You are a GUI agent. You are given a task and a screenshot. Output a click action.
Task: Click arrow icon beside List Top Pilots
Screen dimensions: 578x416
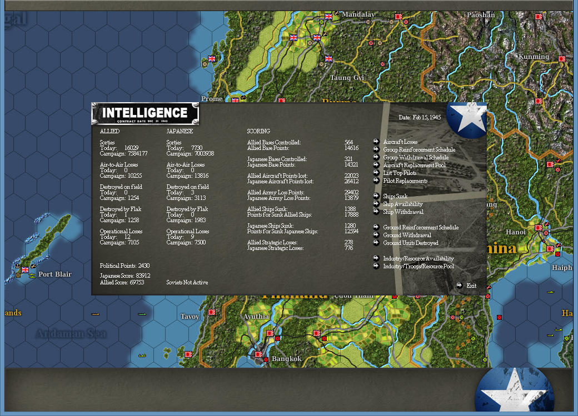(376, 172)
